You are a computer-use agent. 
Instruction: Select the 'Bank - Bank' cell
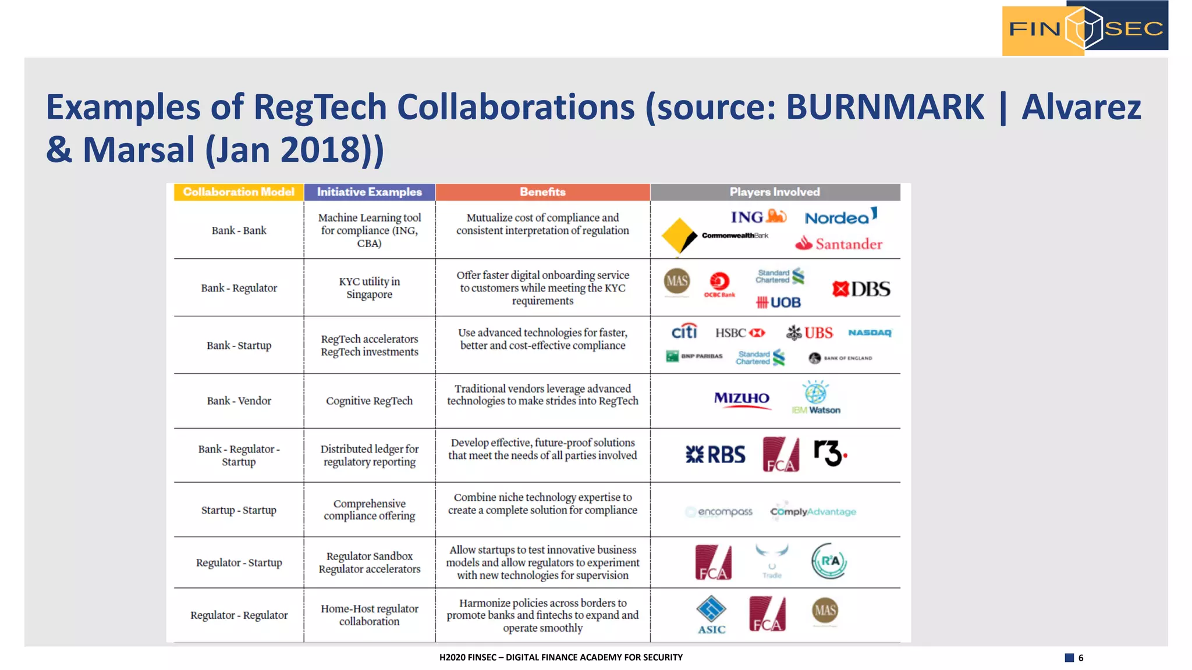point(239,230)
